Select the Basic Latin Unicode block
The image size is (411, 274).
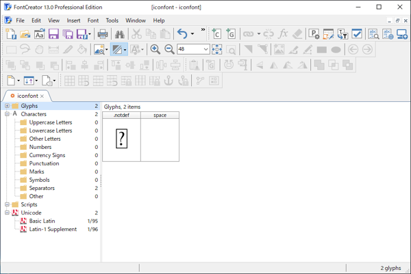coord(42,221)
